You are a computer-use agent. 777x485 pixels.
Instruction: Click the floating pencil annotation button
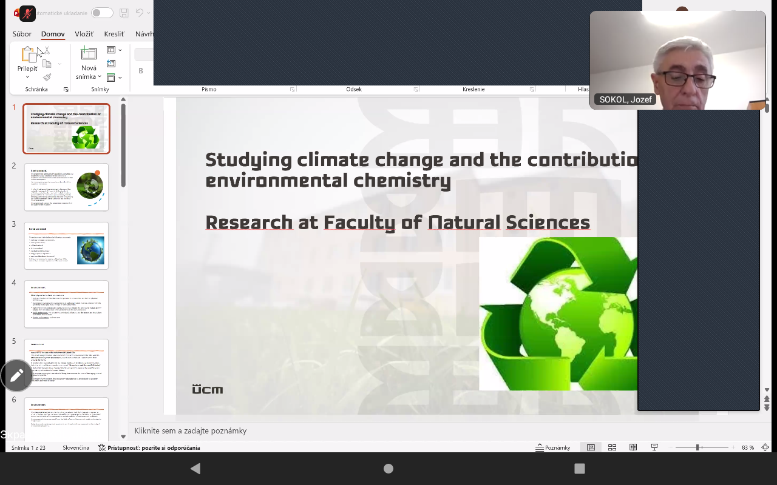click(16, 376)
